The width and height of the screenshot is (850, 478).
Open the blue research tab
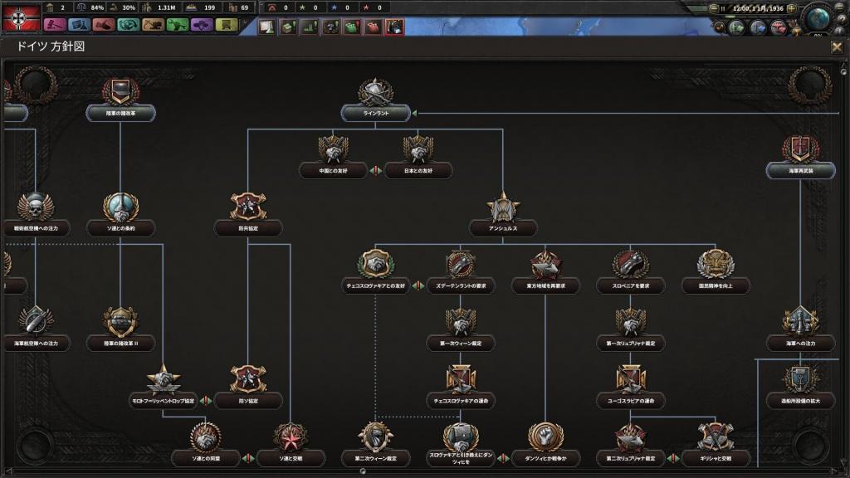(79, 25)
